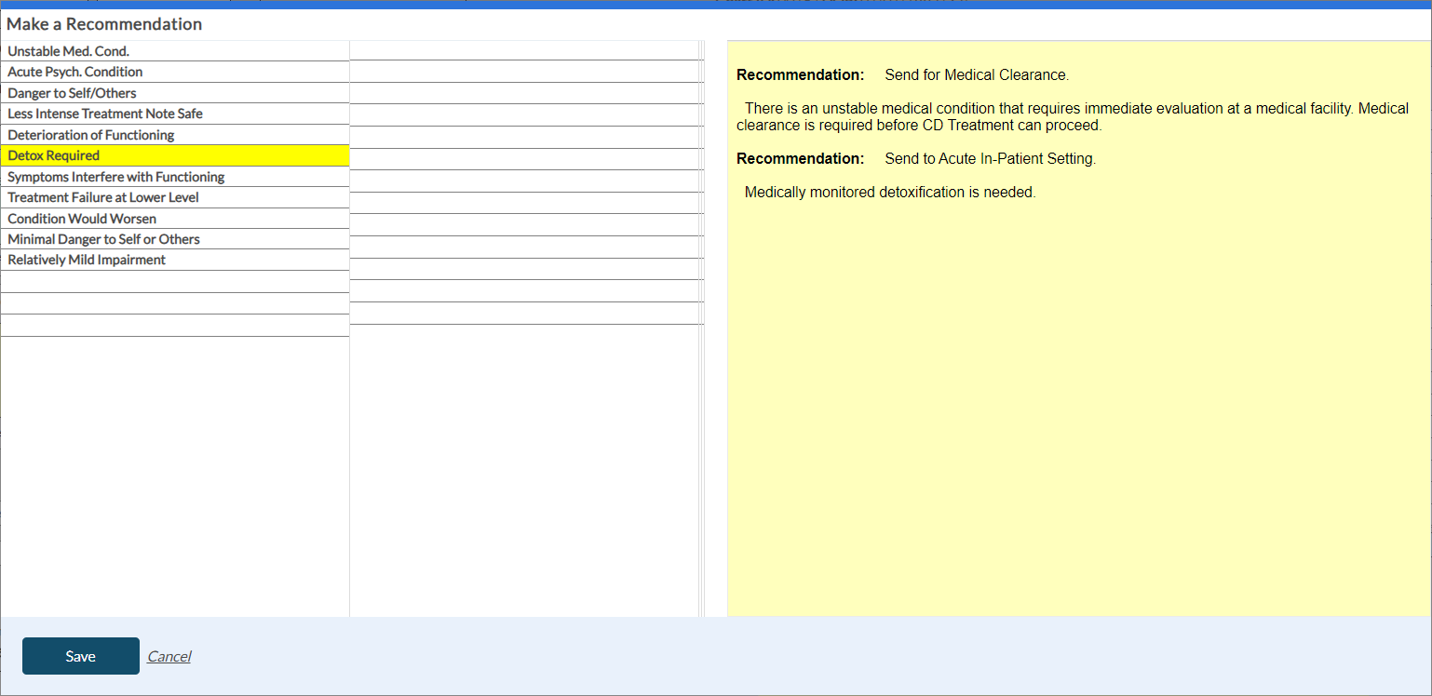Click the Make a Recommendation title
The image size is (1432, 696).
tap(104, 24)
